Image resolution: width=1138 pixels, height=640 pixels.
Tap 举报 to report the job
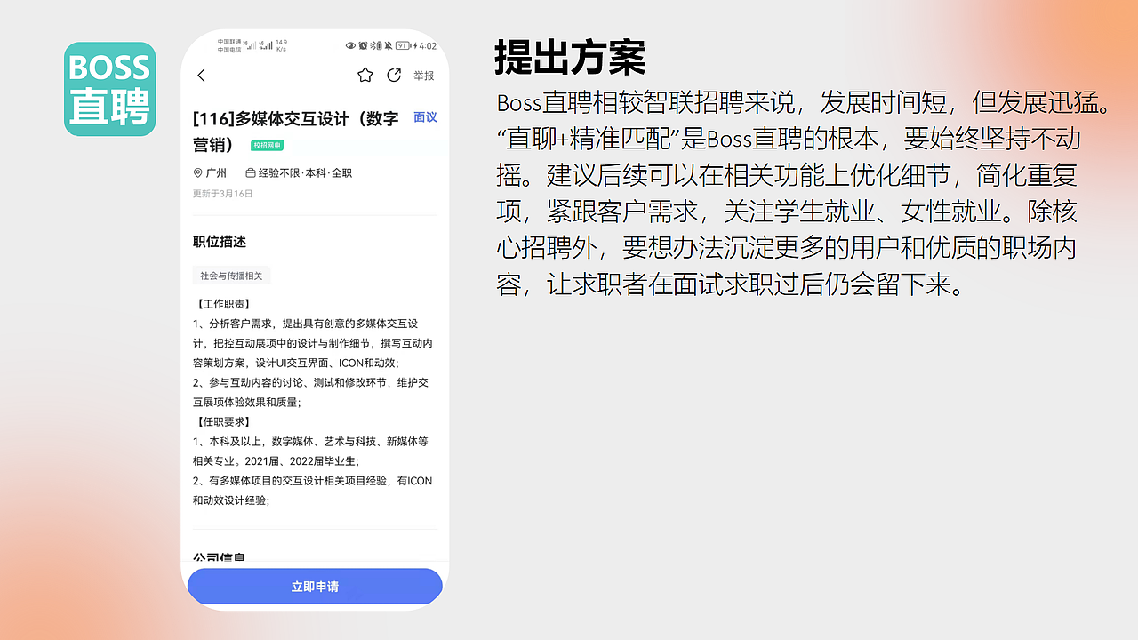tap(424, 76)
